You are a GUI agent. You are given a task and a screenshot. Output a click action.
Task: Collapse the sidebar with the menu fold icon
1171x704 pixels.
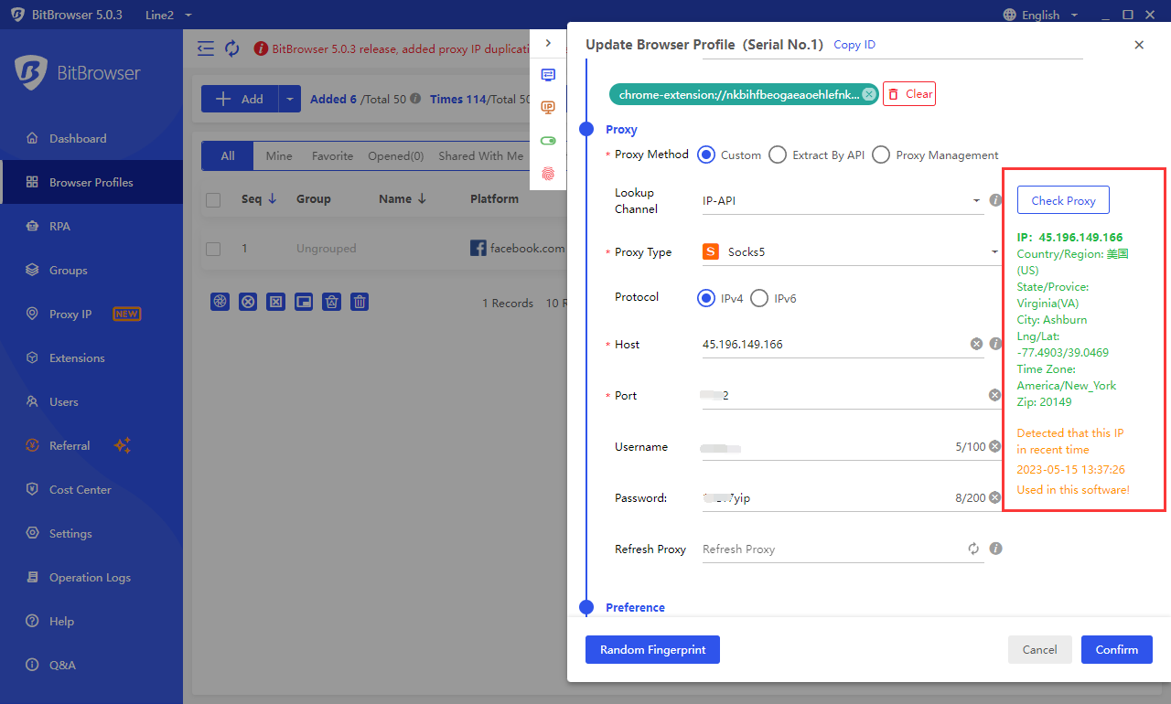pyautogui.click(x=206, y=48)
